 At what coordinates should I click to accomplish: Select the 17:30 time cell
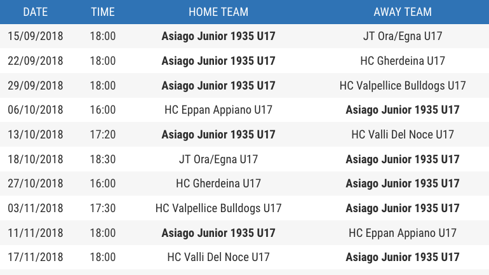(x=103, y=208)
